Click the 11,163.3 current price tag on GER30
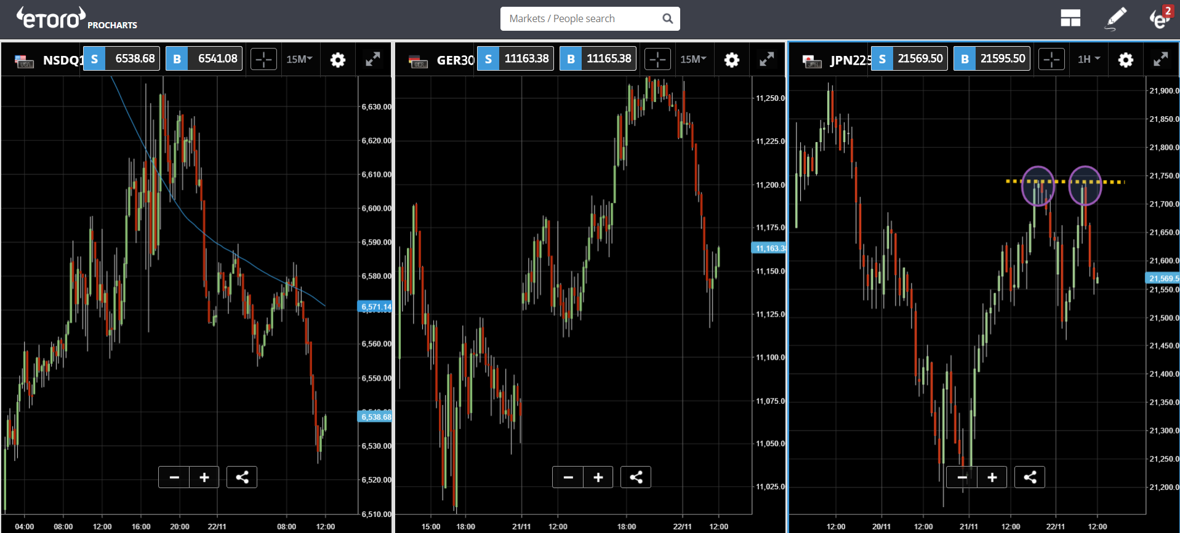The image size is (1180, 533). (x=769, y=248)
